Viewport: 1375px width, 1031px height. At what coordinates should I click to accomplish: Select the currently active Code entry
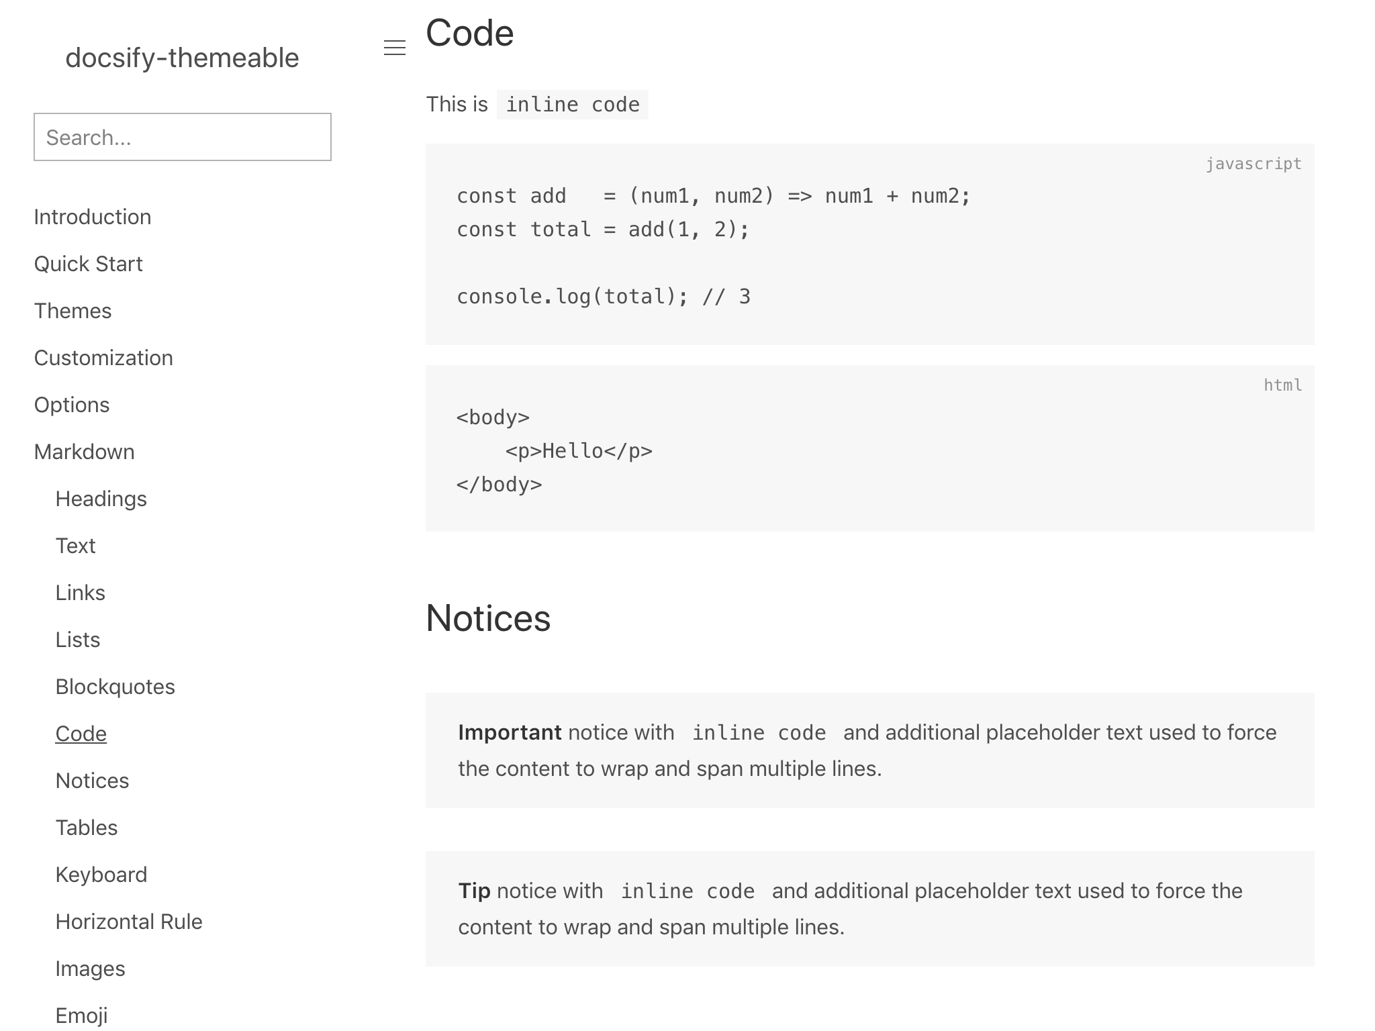tap(81, 733)
